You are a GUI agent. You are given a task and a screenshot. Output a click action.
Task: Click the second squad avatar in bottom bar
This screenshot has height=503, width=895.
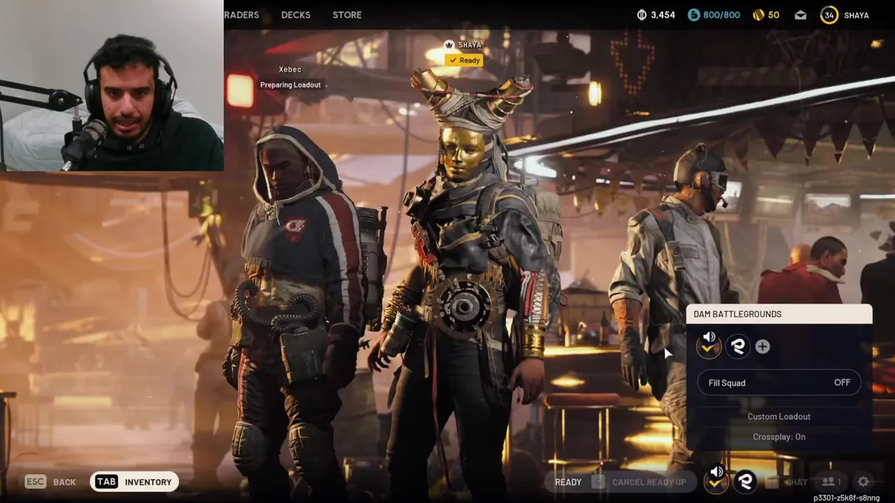tap(745, 481)
